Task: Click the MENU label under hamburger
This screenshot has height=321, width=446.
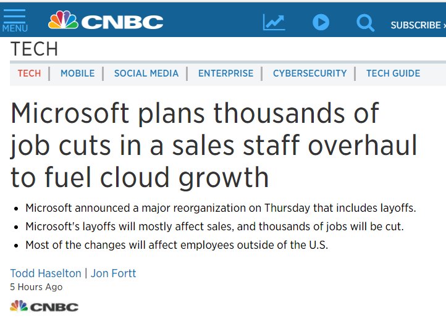Action: click(x=15, y=28)
